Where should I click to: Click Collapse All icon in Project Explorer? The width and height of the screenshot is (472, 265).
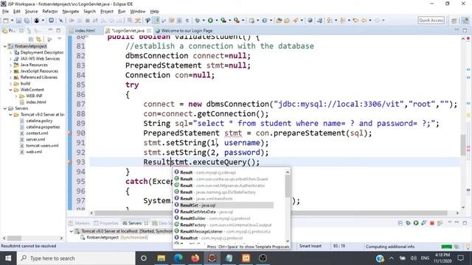click(x=31, y=39)
